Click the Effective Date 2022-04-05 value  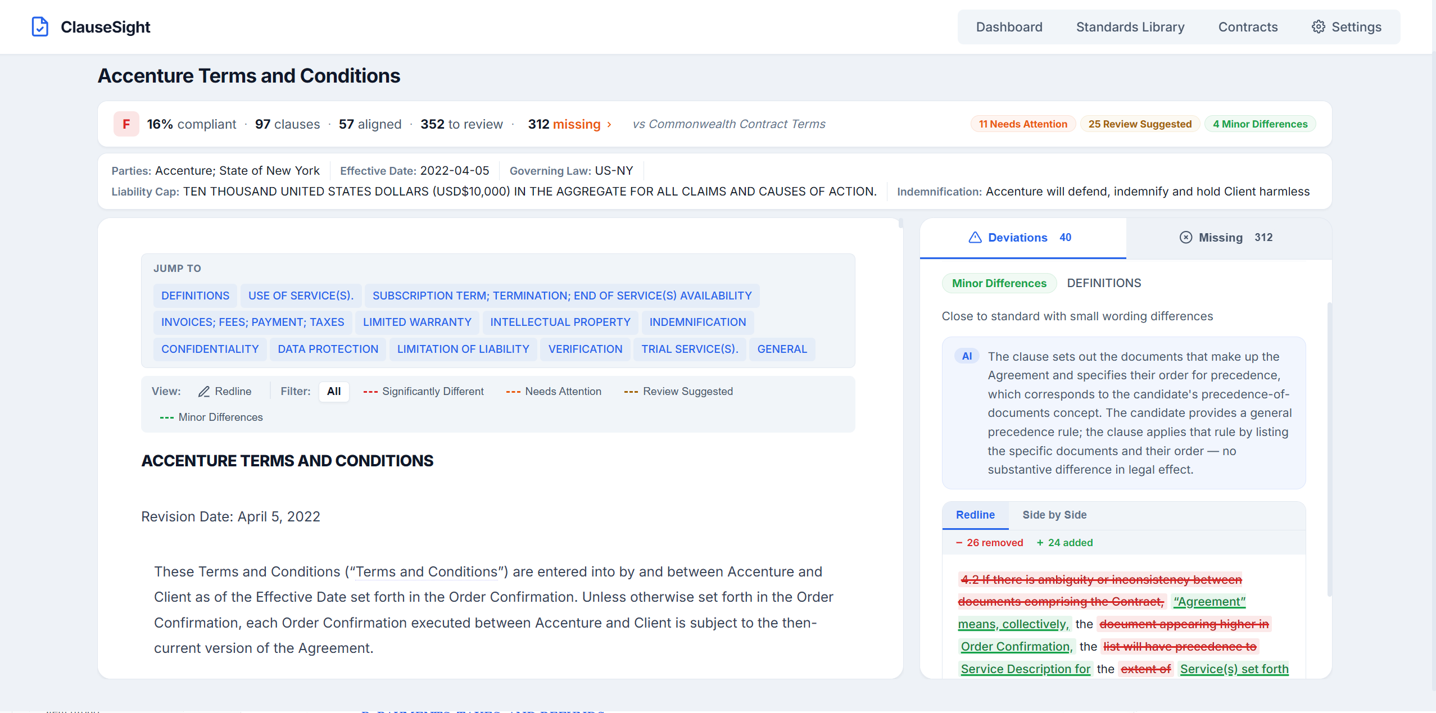coord(455,171)
